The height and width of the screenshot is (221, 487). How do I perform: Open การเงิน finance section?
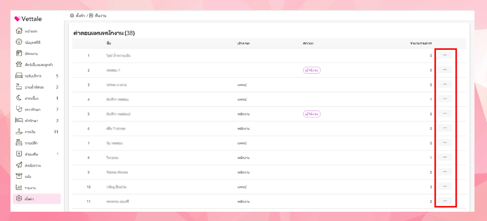37,132
